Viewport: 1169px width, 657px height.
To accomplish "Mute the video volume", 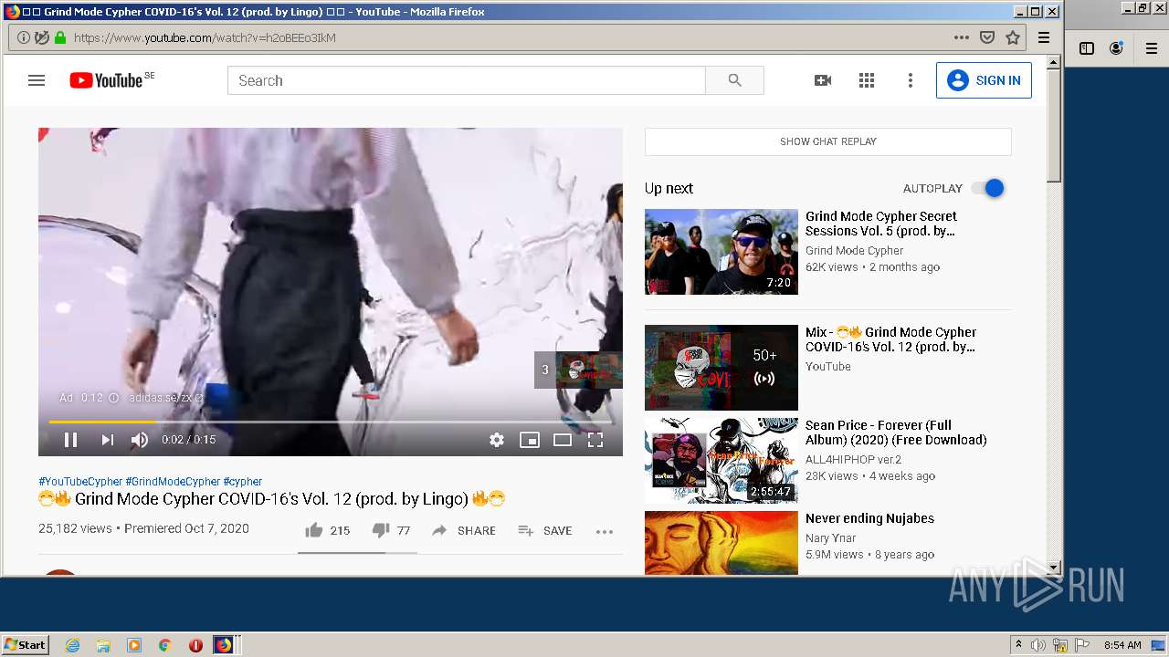I will click(x=140, y=440).
